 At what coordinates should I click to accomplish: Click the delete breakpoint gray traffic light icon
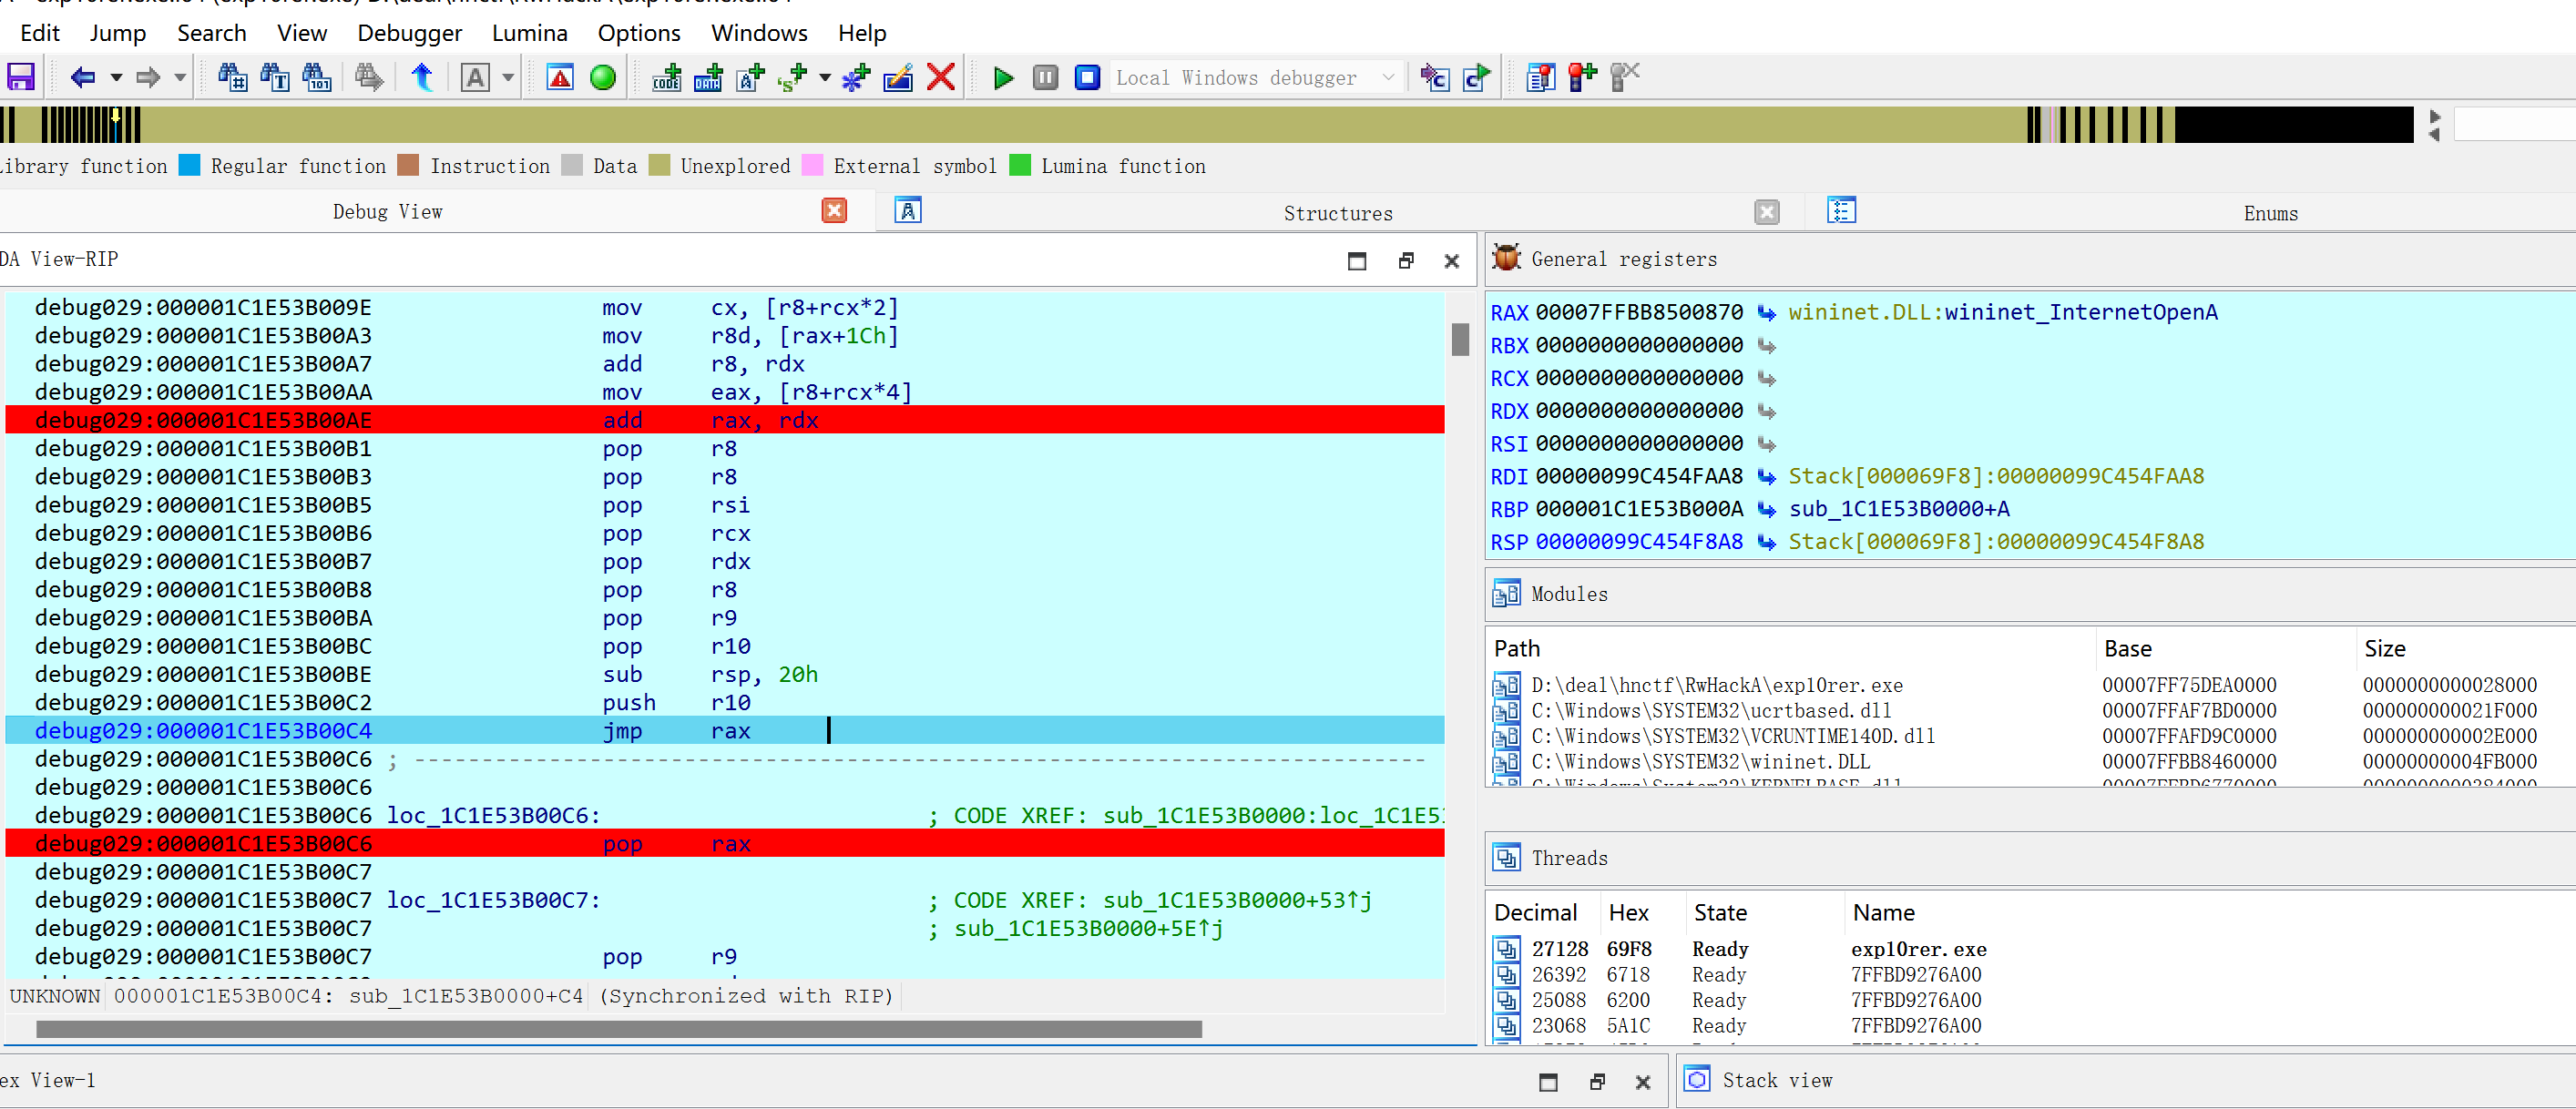[x=1625, y=77]
